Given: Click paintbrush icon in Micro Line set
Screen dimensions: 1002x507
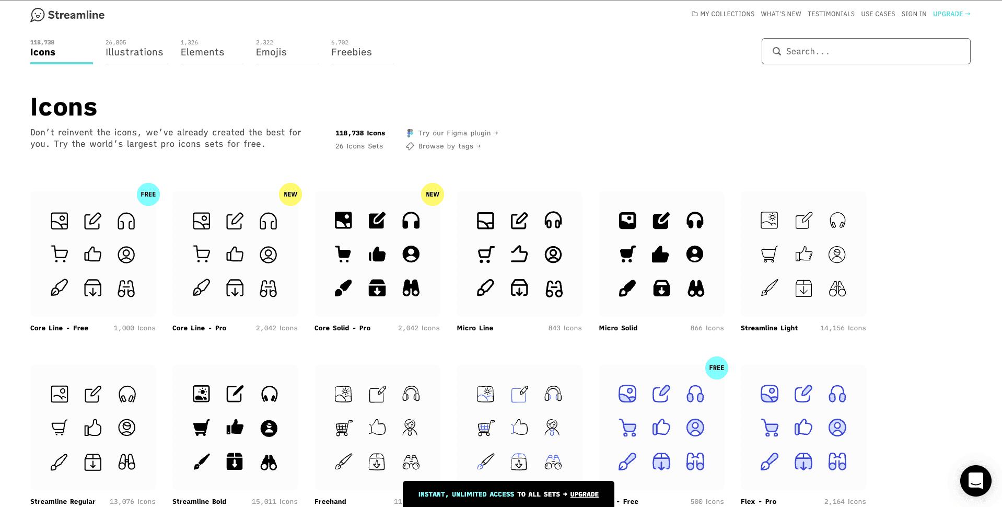Looking at the screenshot, I should (485, 288).
